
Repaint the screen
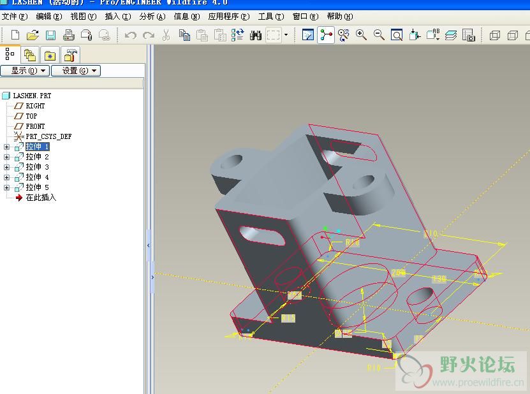coord(308,35)
